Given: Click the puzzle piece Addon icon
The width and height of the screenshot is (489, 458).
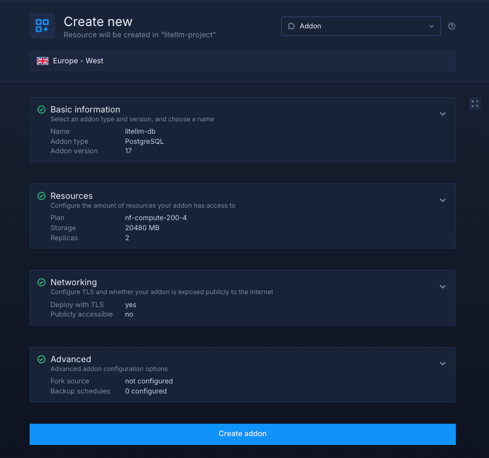Looking at the screenshot, I should pyautogui.click(x=291, y=26).
